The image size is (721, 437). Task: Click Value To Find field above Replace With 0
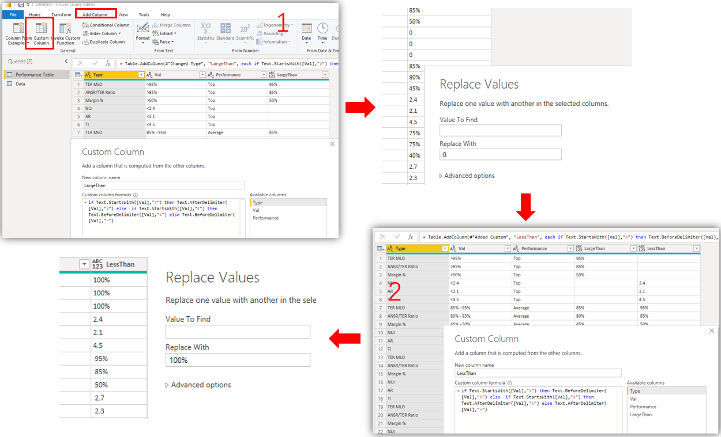click(x=500, y=131)
